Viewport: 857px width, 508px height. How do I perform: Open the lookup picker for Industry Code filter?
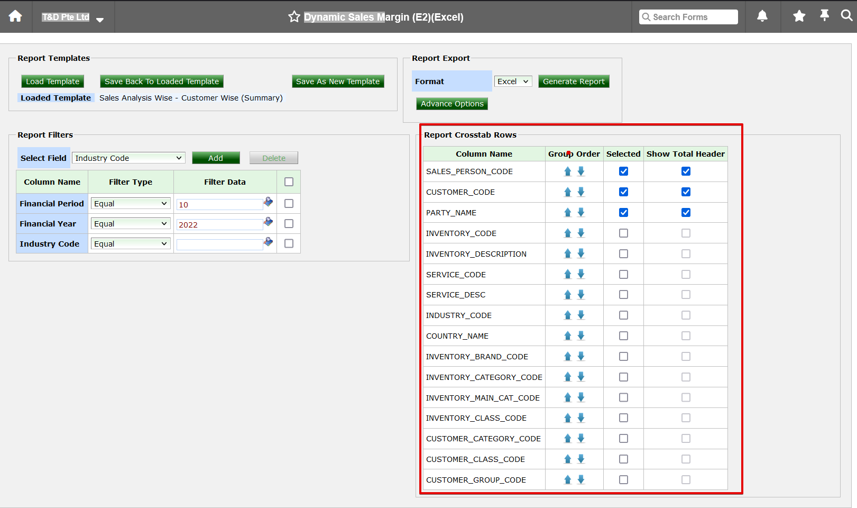pyautogui.click(x=268, y=242)
